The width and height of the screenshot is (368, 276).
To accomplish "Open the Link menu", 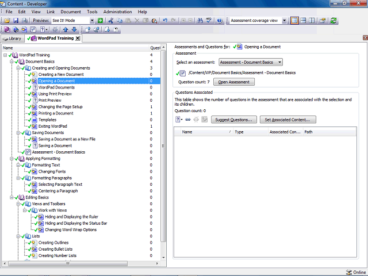I will click(51, 11).
